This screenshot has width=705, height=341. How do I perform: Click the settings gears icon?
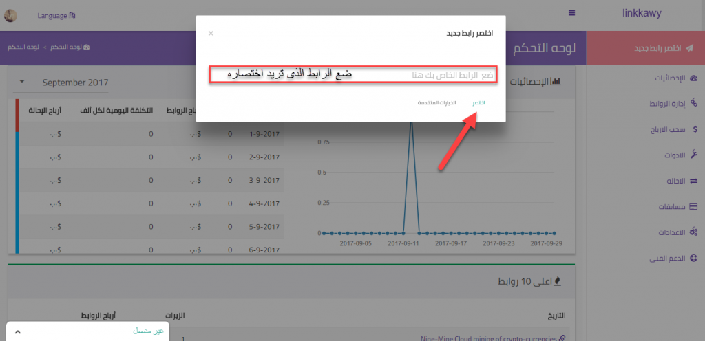click(x=693, y=232)
